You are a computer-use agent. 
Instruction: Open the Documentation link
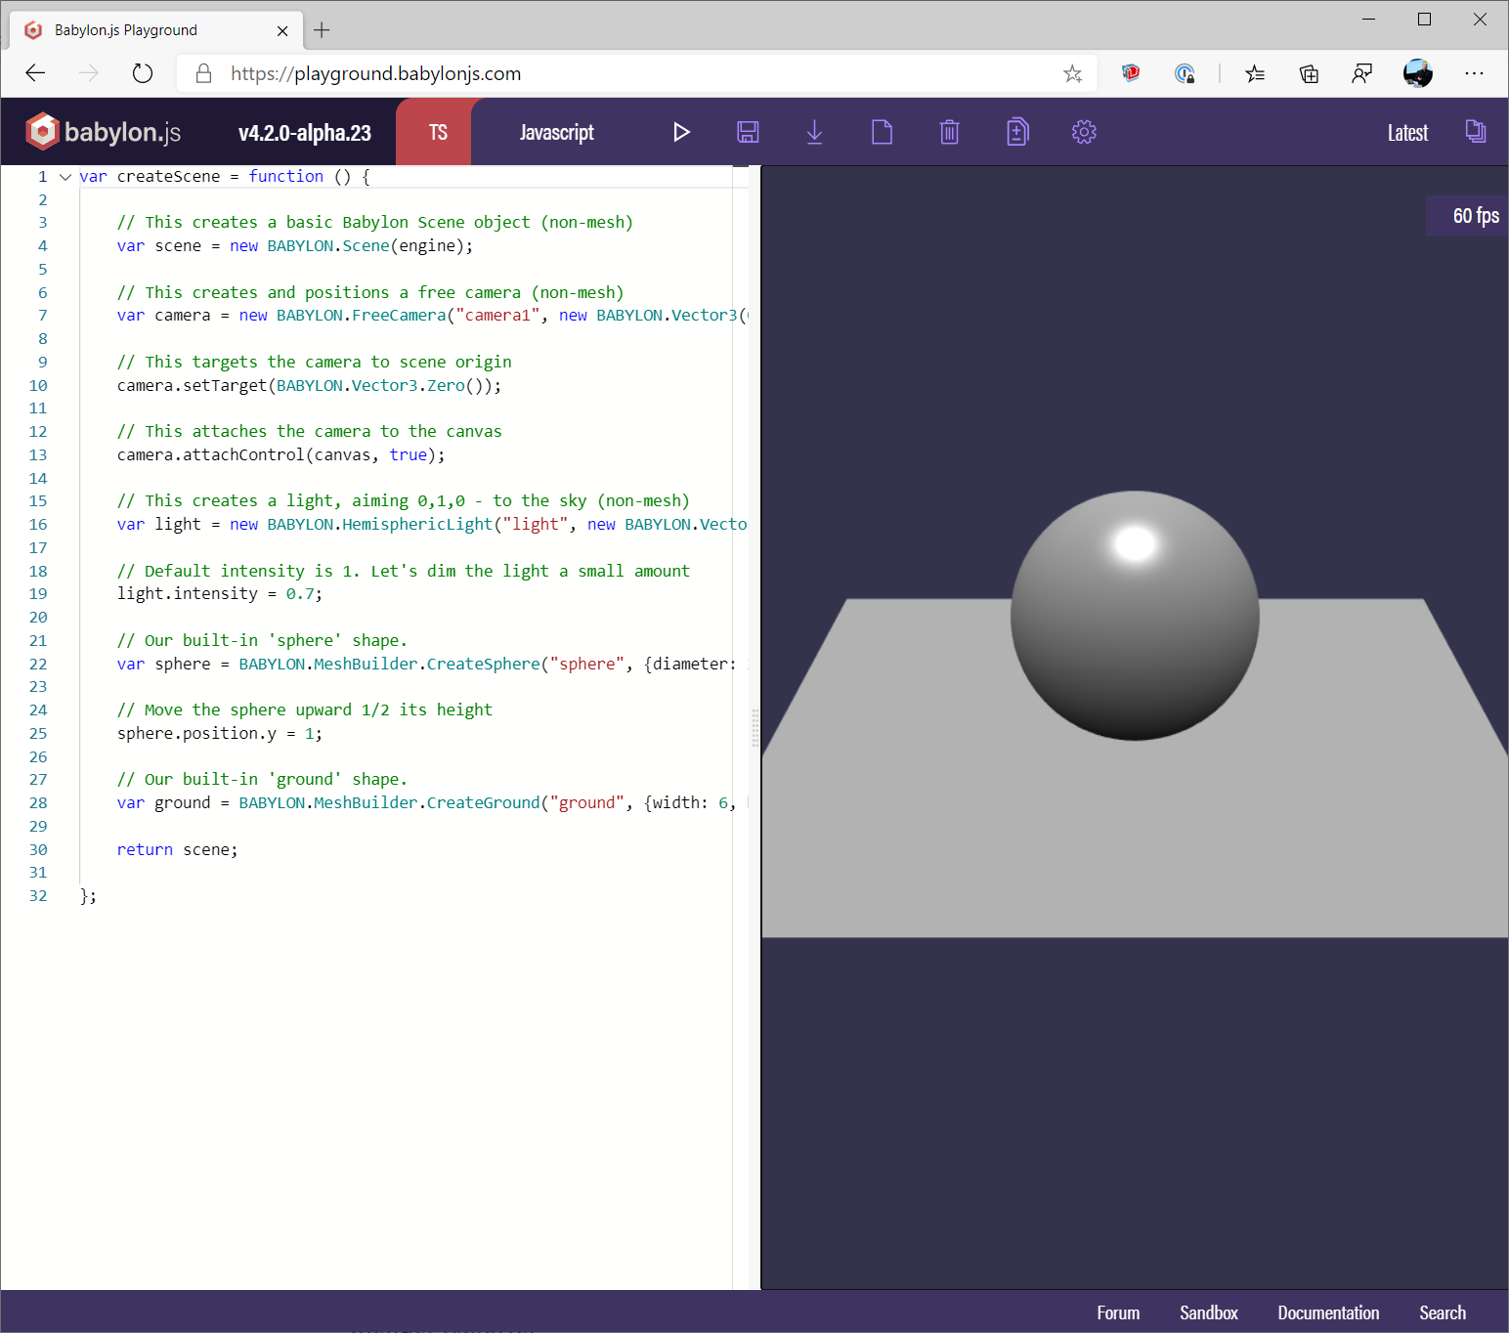[x=1328, y=1312]
